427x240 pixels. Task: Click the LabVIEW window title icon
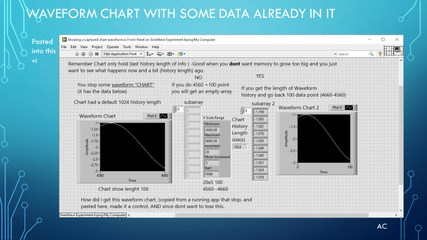64,39
